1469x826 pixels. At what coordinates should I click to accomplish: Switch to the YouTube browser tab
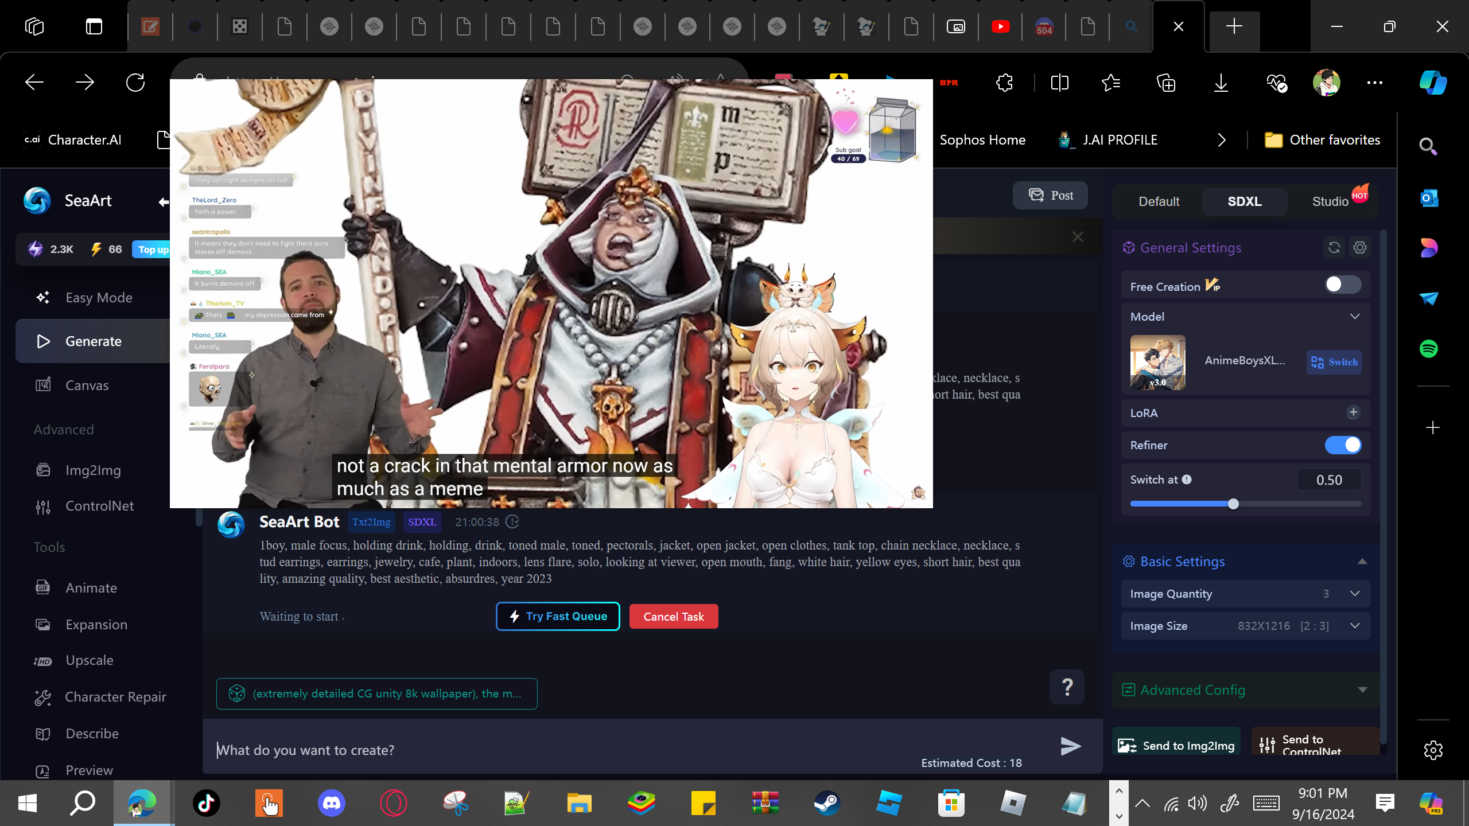point(1000,26)
